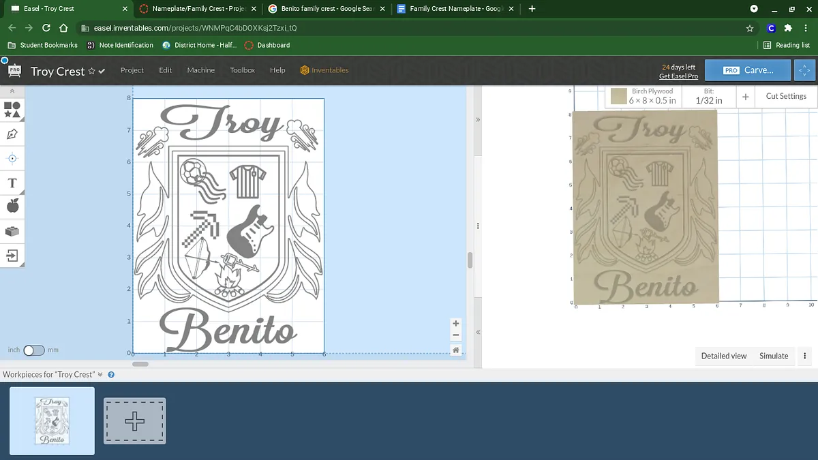Open the Bit 1/32 in selector
Image resolution: width=818 pixels, height=460 pixels.
point(709,96)
